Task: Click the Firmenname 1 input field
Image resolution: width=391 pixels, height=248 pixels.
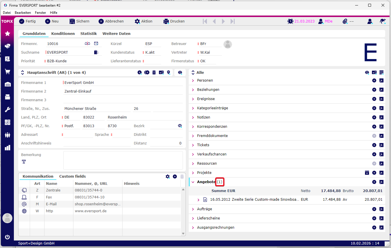Action: (123, 83)
